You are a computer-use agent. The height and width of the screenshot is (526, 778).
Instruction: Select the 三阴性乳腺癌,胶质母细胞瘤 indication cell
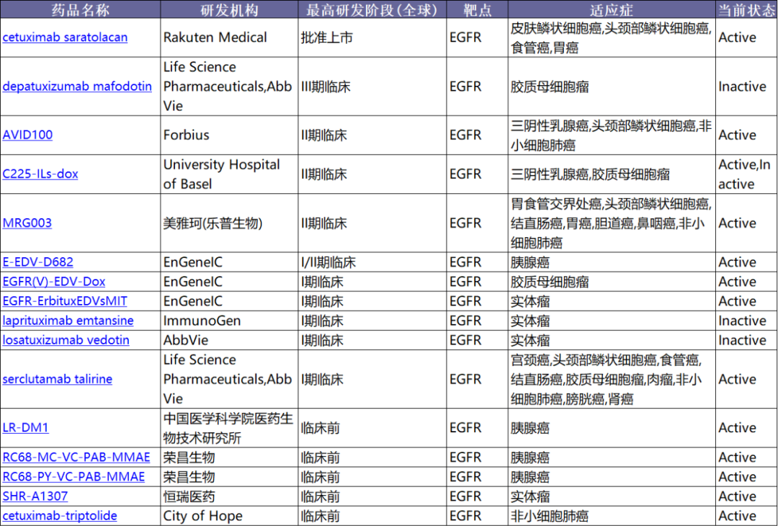(x=612, y=174)
